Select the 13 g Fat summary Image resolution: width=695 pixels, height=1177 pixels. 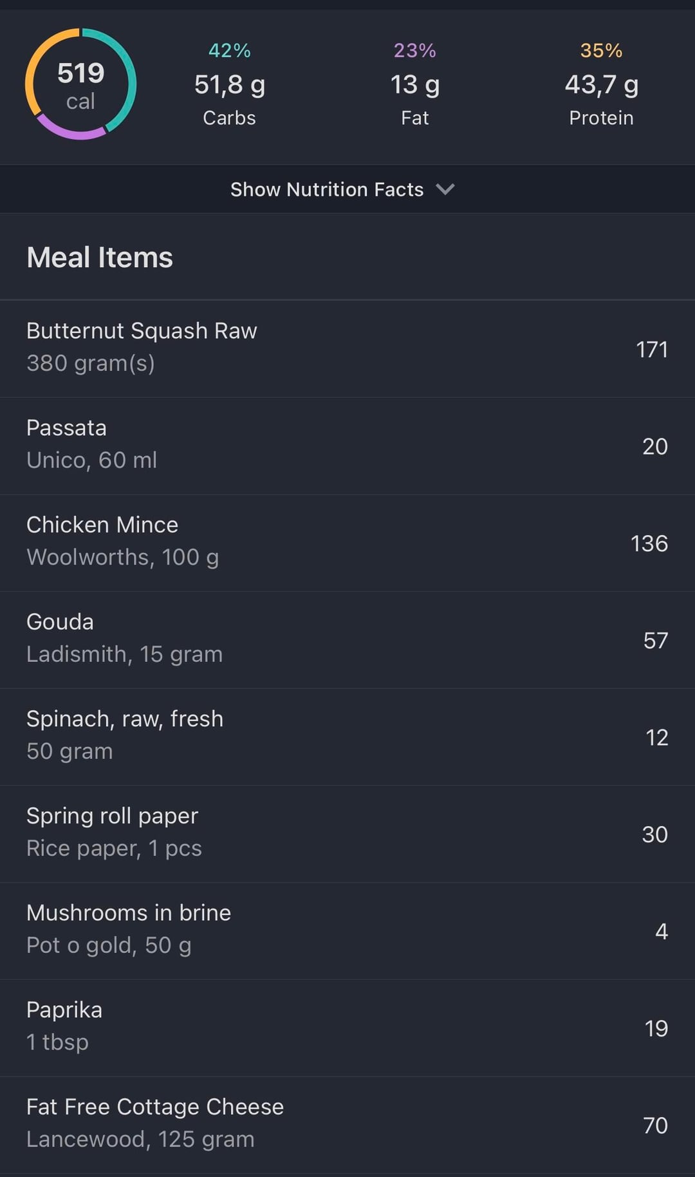pyautogui.click(x=415, y=85)
